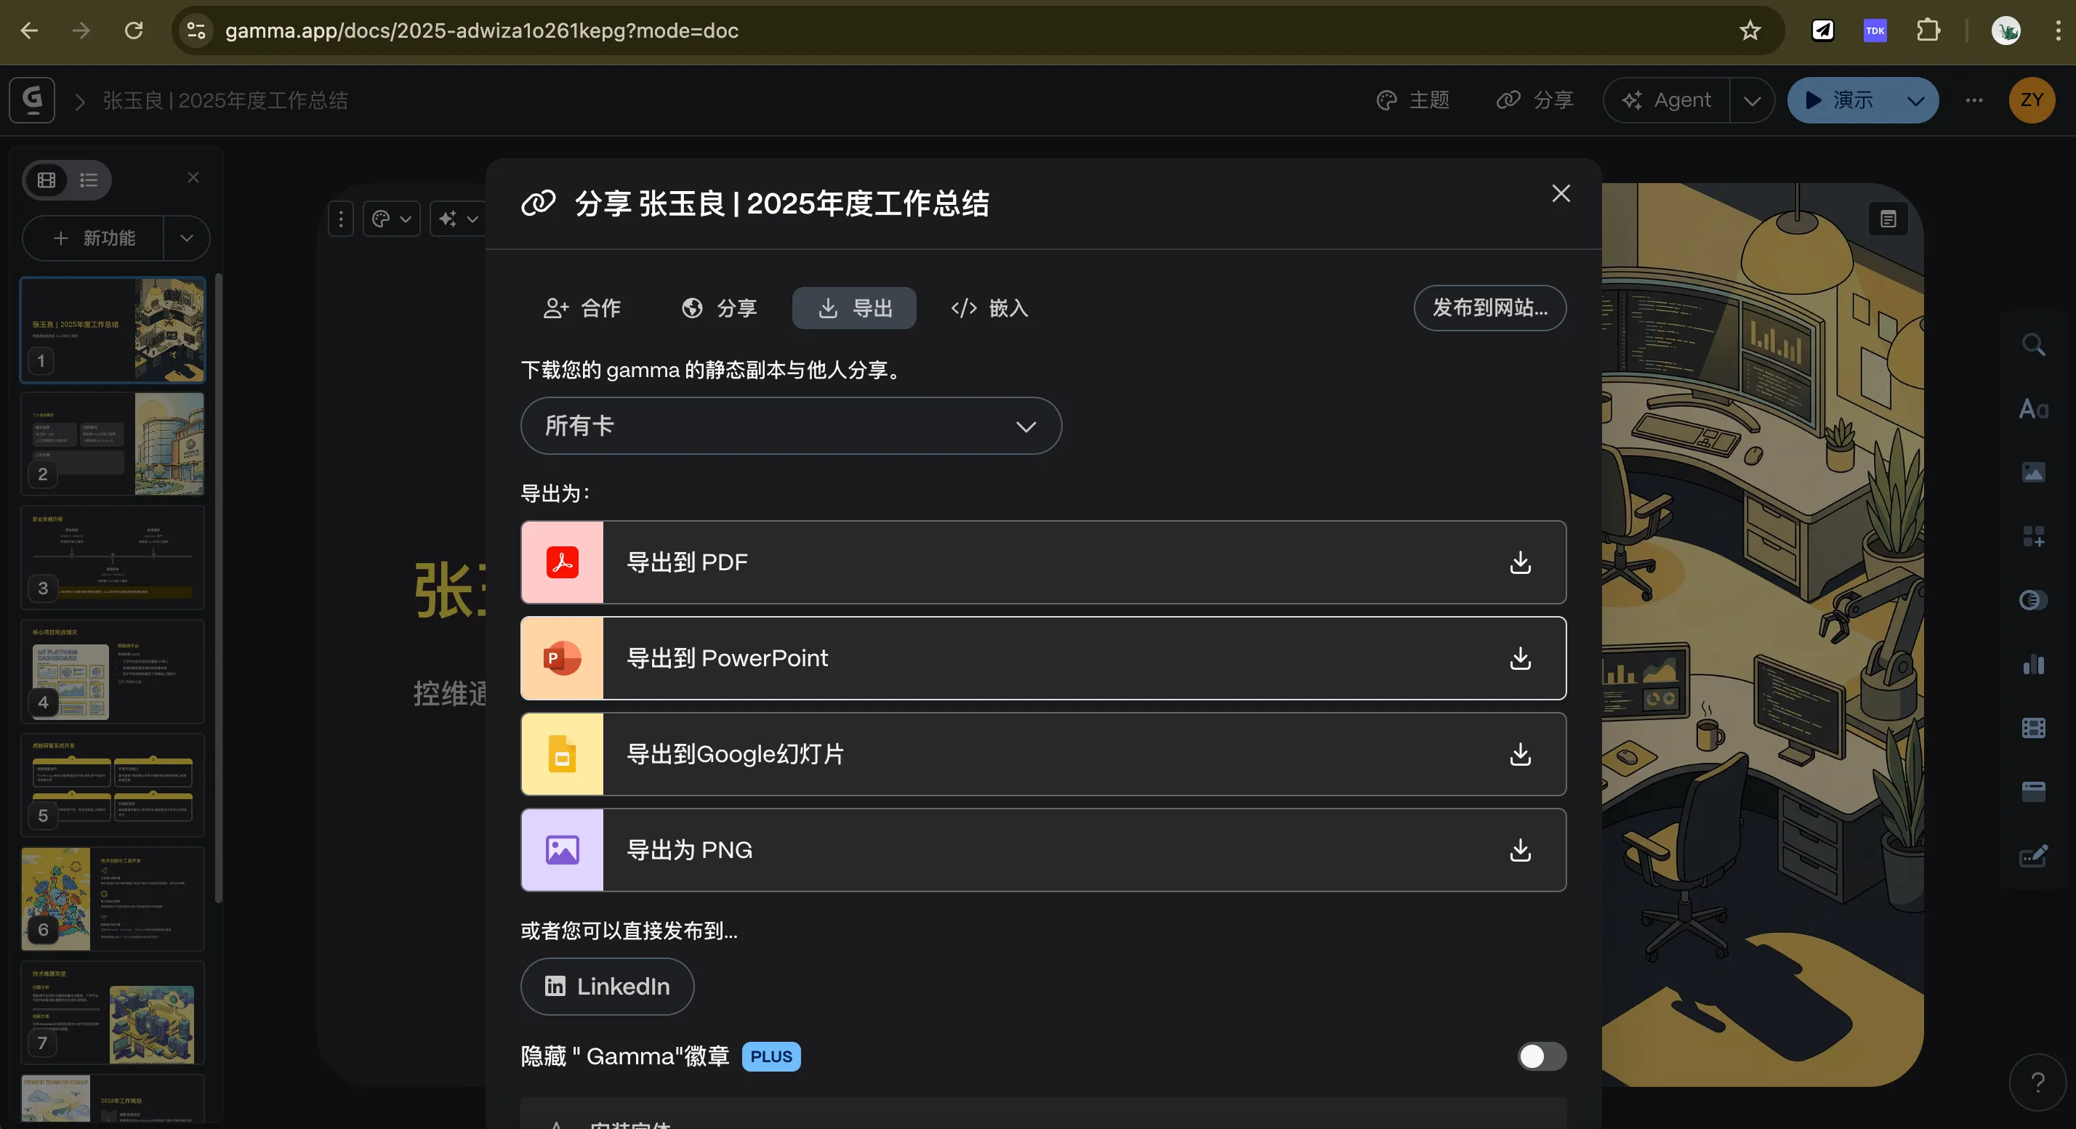
Task: Export to Google幻灯片
Action: click(1044, 753)
